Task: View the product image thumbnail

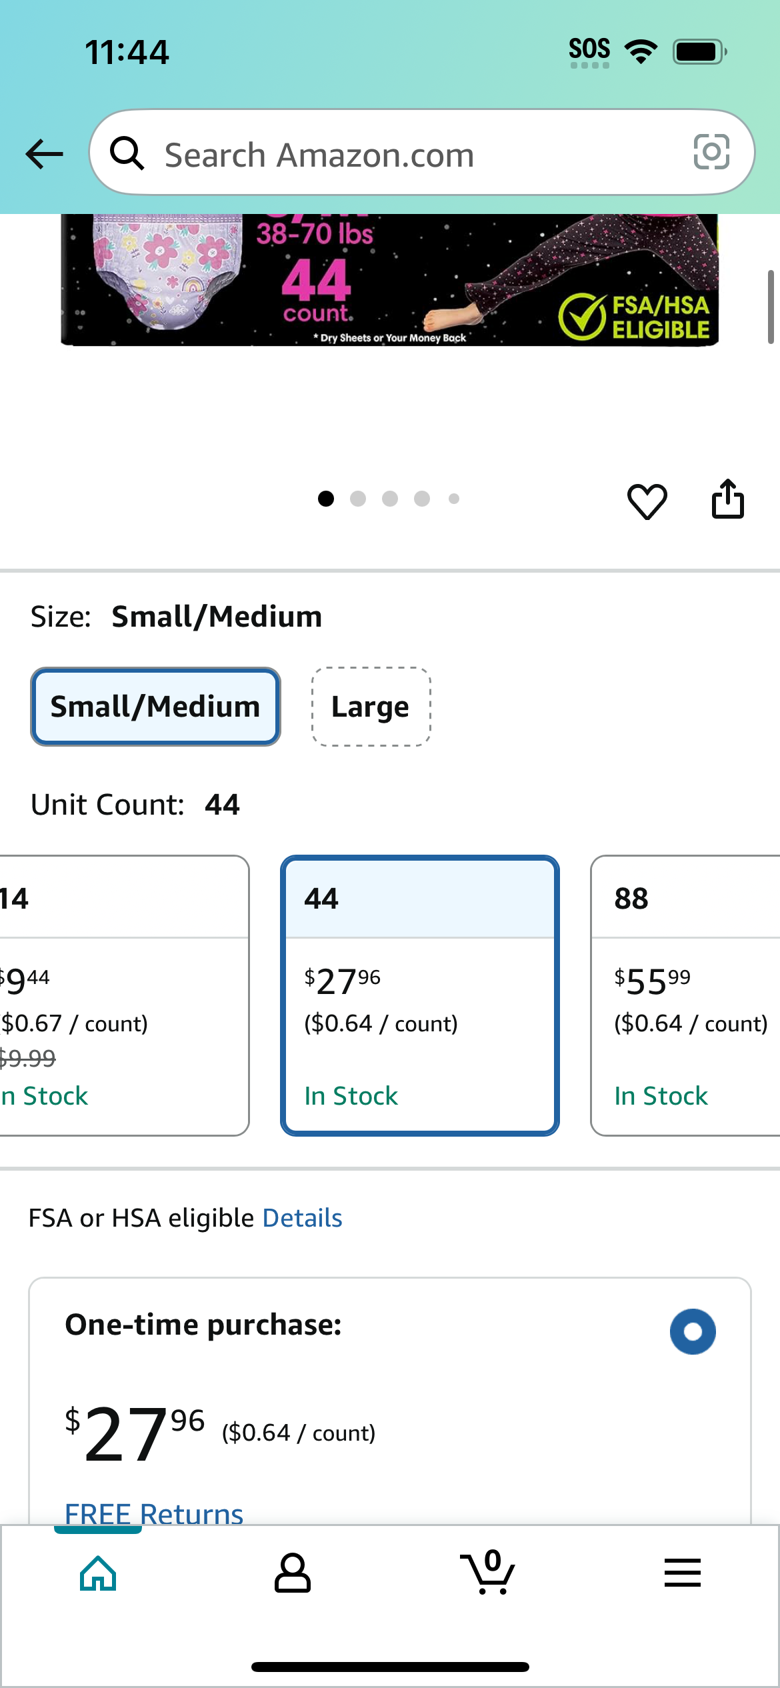Action: (390, 280)
